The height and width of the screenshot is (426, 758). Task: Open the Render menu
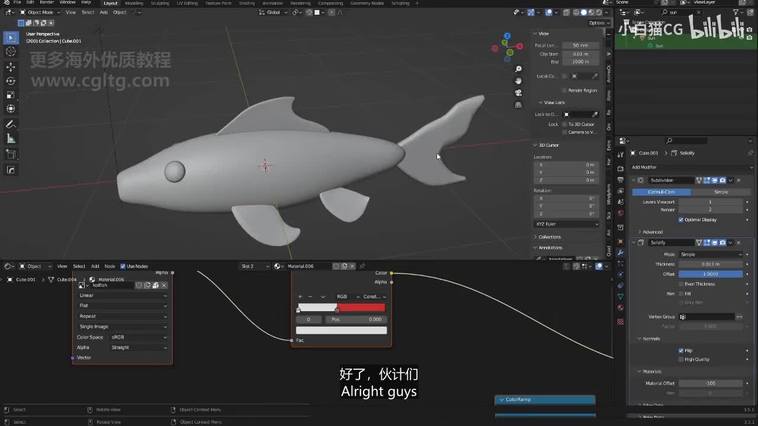pyautogui.click(x=47, y=3)
